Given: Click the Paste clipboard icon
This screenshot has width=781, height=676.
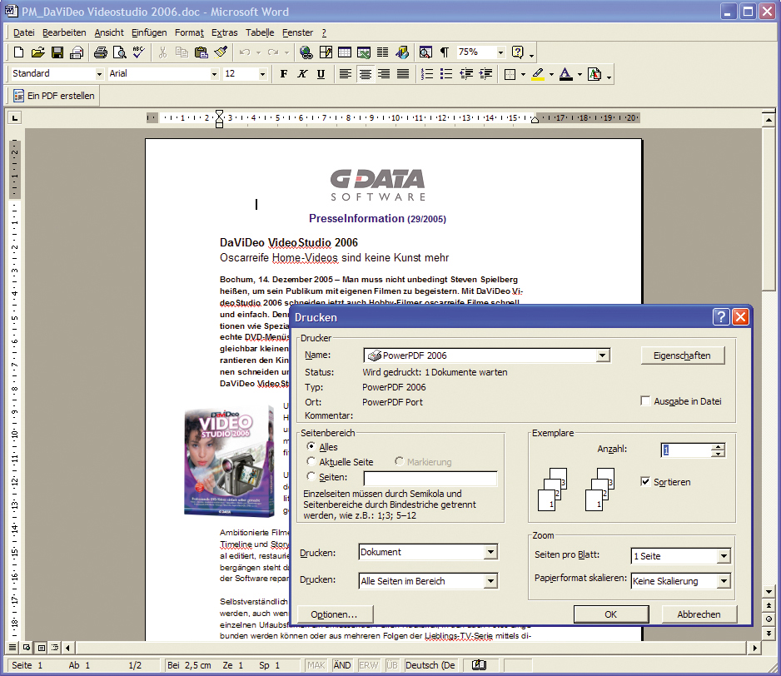Looking at the screenshot, I should (x=201, y=52).
